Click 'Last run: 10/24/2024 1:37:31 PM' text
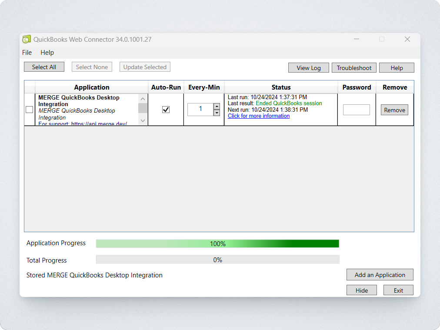This screenshot has height=330, width=440. (x=267, y=97)
